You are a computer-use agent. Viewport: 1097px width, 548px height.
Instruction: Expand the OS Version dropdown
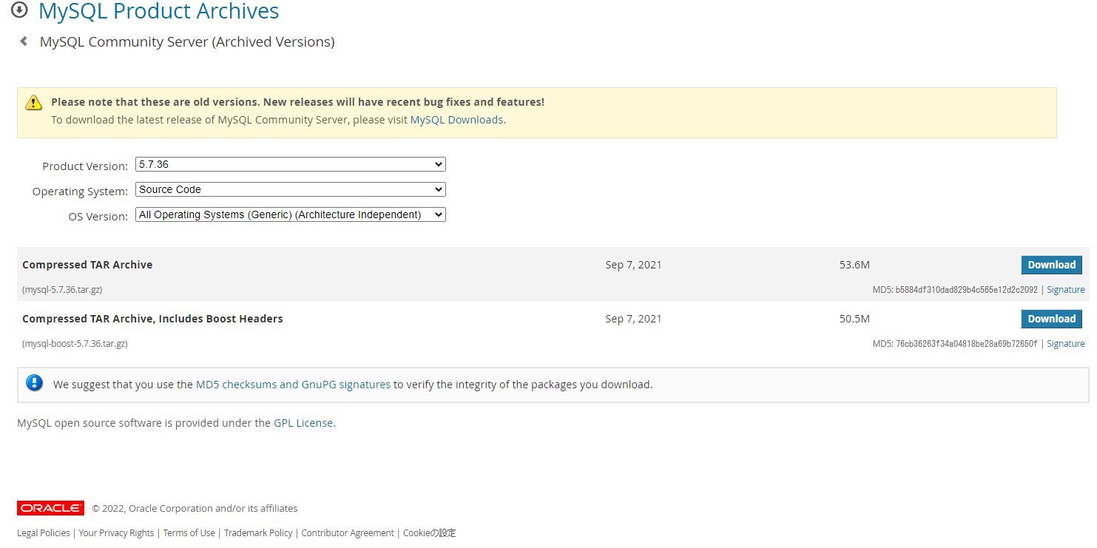(291, 214)
